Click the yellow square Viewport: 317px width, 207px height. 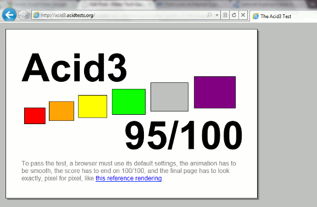(x=93, y=107)
